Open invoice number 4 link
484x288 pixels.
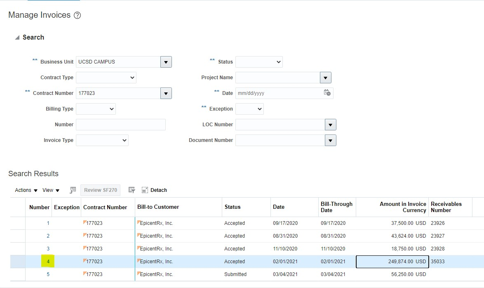pyautogui.click(x=48, y=262)
